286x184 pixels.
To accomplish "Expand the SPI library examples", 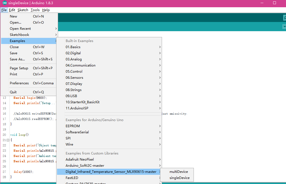I will 109,138.
